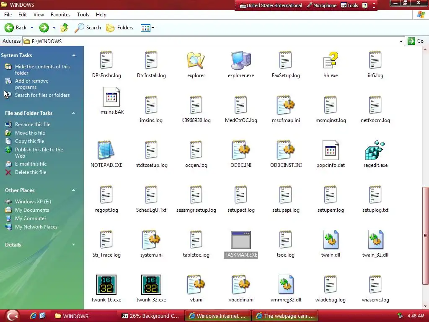Click the language bar Help icon

coord(365,5)
